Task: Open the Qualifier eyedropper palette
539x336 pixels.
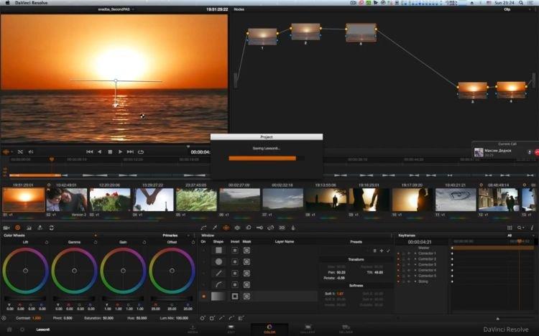Action: tap(215, 228)
